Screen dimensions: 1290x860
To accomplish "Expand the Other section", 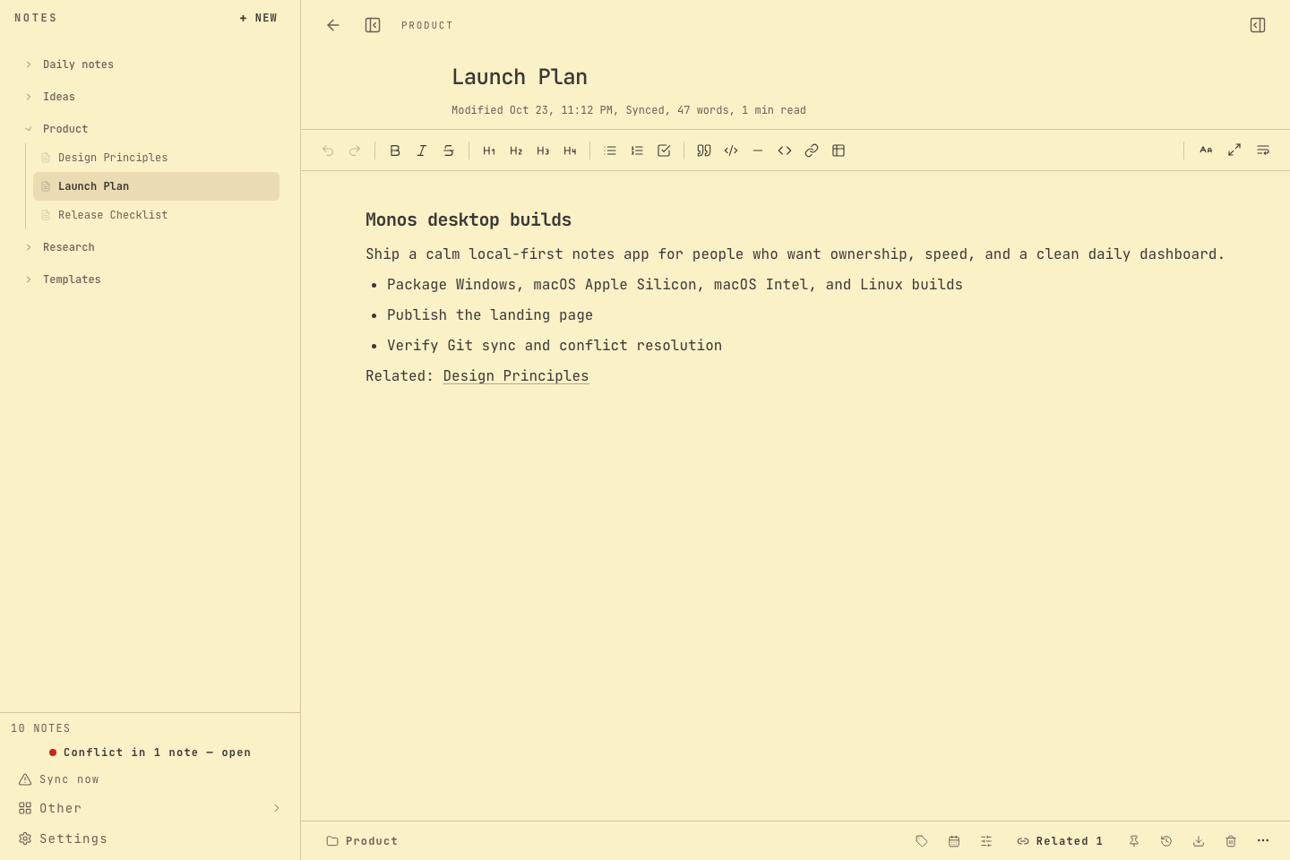I will 150,808.
